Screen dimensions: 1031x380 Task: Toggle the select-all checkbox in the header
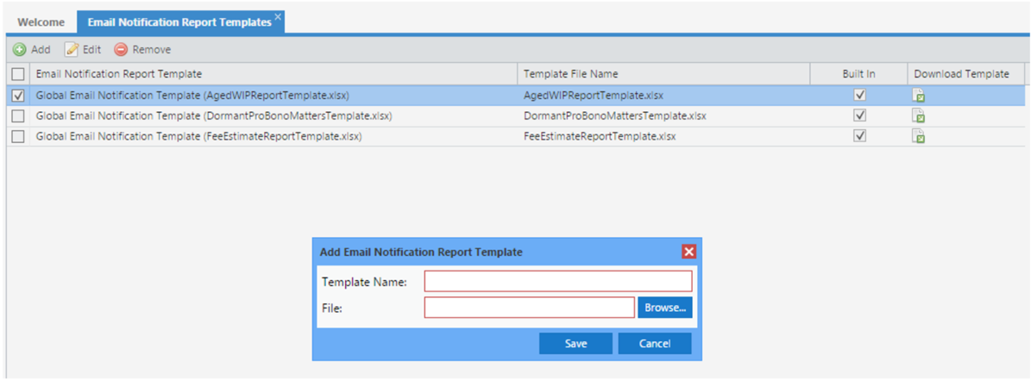click(x=18, y=75)
